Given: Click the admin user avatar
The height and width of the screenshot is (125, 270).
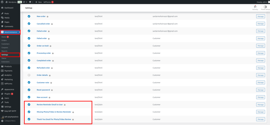Looking at the screenshot, I should (x=269, y=2).
